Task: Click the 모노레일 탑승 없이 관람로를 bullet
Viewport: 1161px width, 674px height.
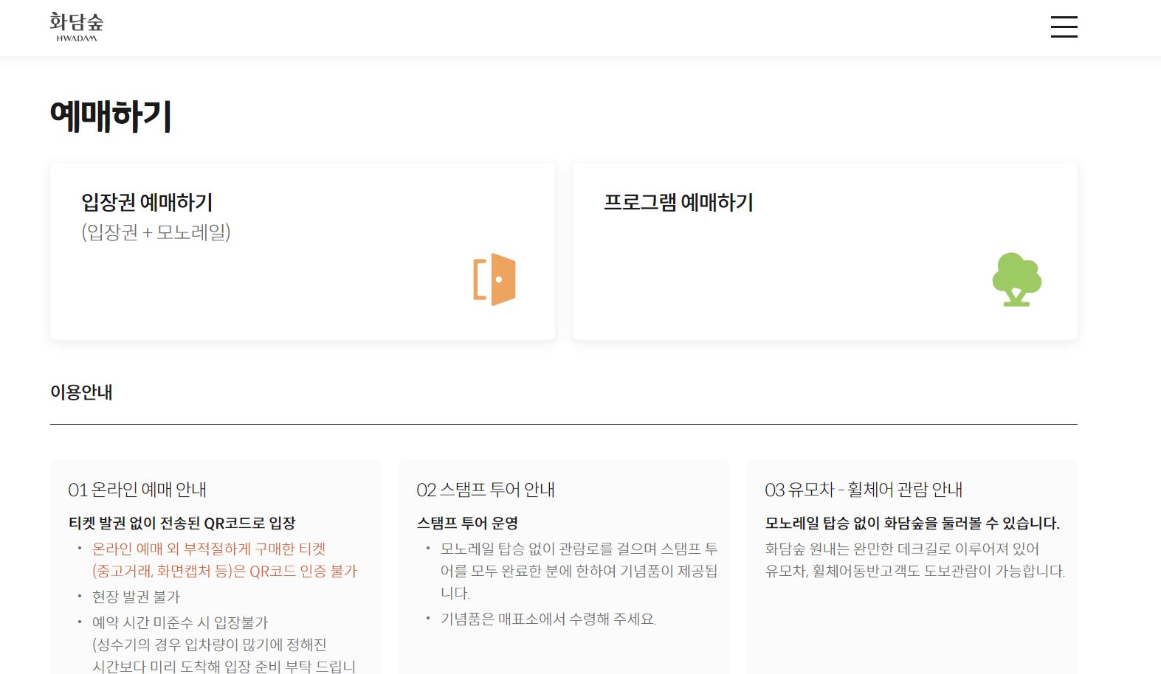Action: tap(579, 571)
